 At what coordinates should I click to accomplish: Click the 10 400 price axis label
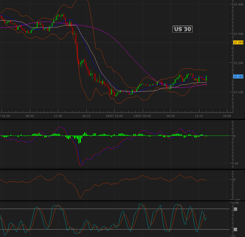(x=239, y=4)
